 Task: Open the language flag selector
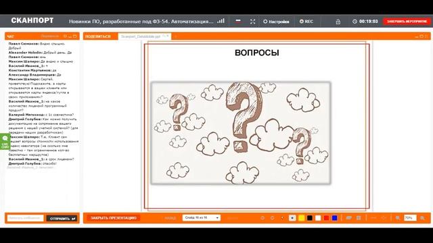point(238,21)
